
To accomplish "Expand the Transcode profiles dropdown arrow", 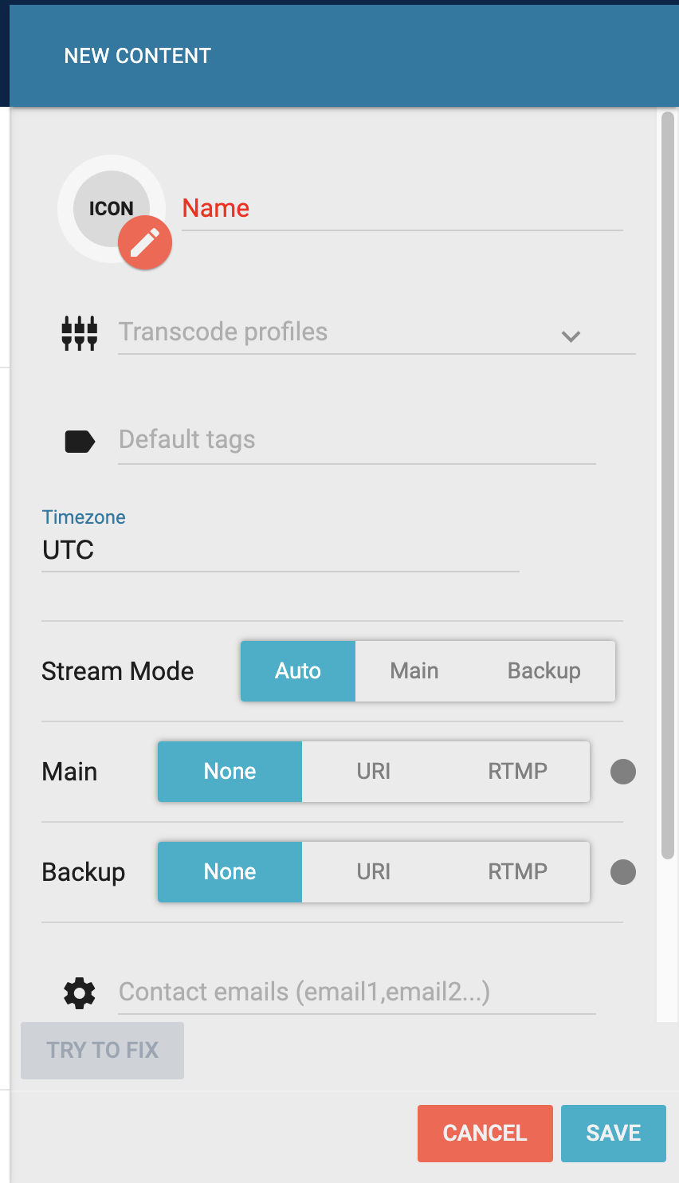I will coord(571,336).
